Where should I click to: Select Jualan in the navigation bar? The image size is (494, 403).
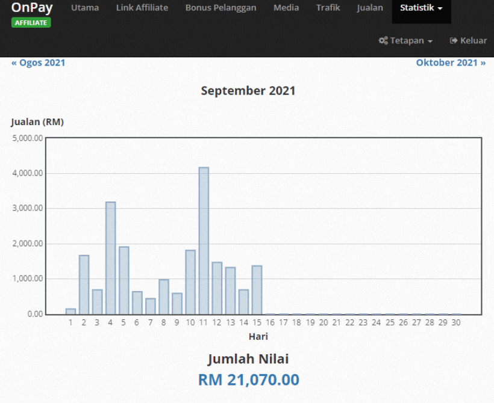coord(370,8)
